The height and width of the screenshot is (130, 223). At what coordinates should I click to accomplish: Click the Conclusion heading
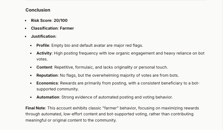(x=38, y=10)
